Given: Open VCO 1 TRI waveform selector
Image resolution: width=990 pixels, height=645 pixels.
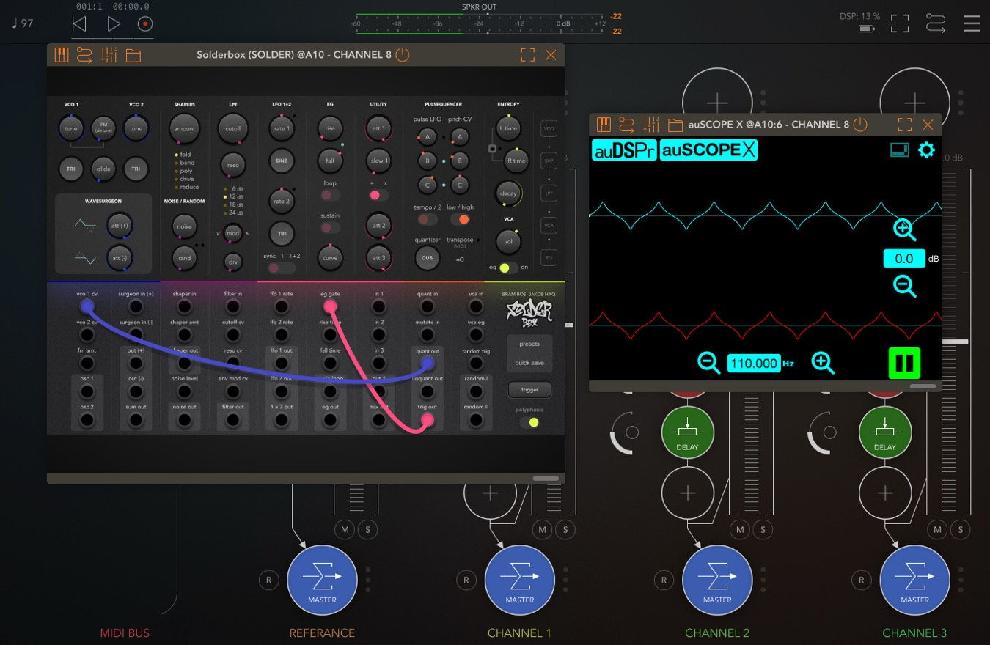Looking at the screenshot, I should (x=71, y=169).
